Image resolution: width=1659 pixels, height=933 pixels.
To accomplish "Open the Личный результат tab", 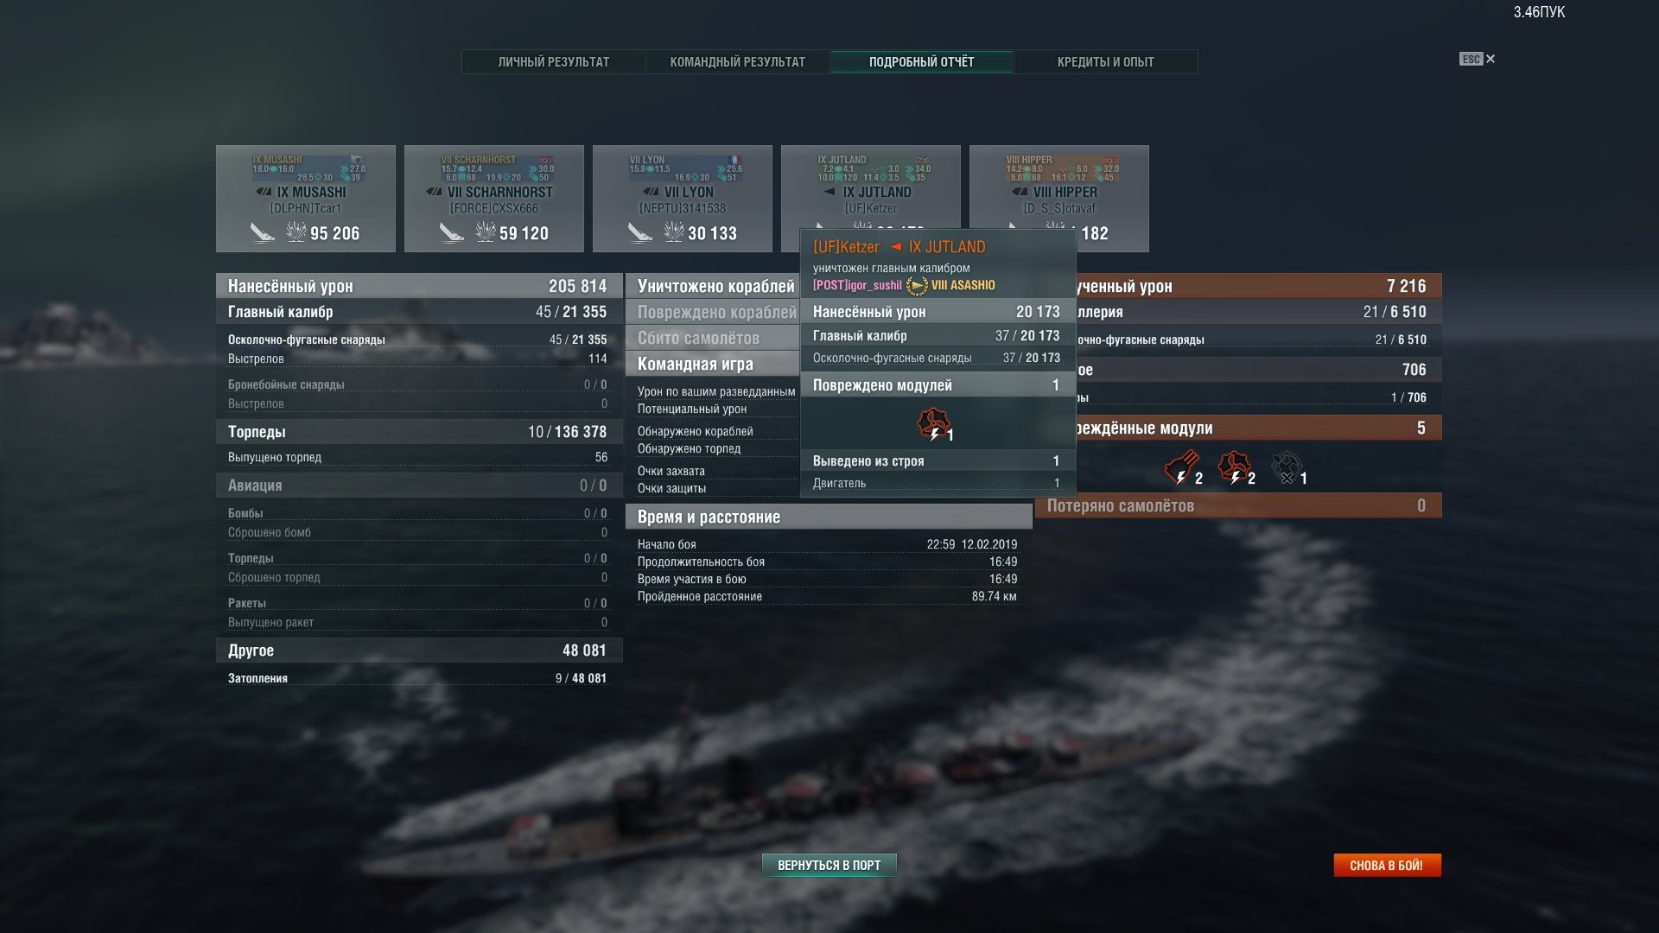I will tap(553, 62).
